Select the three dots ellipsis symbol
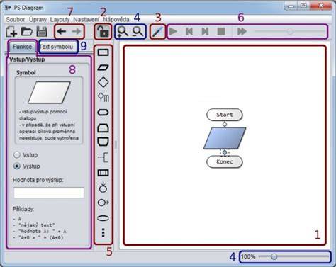Image resolution: width=336 pixels, height=267 pixels. click(x=103, y=233)
